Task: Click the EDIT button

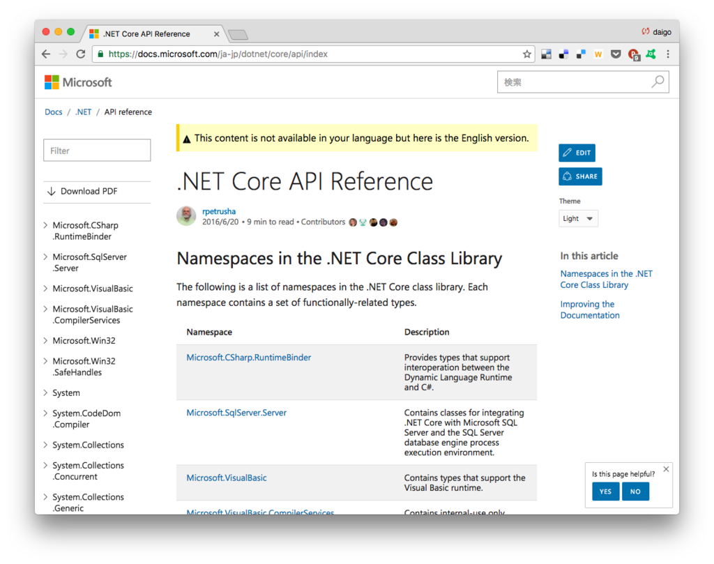Action: [577, 153]
